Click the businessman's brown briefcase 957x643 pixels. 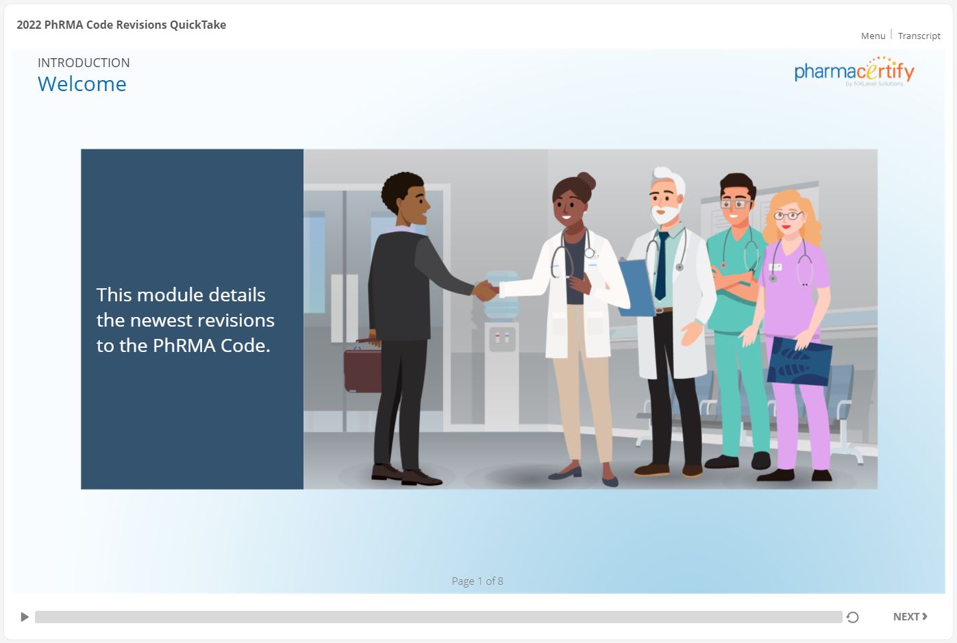[362, 369]
